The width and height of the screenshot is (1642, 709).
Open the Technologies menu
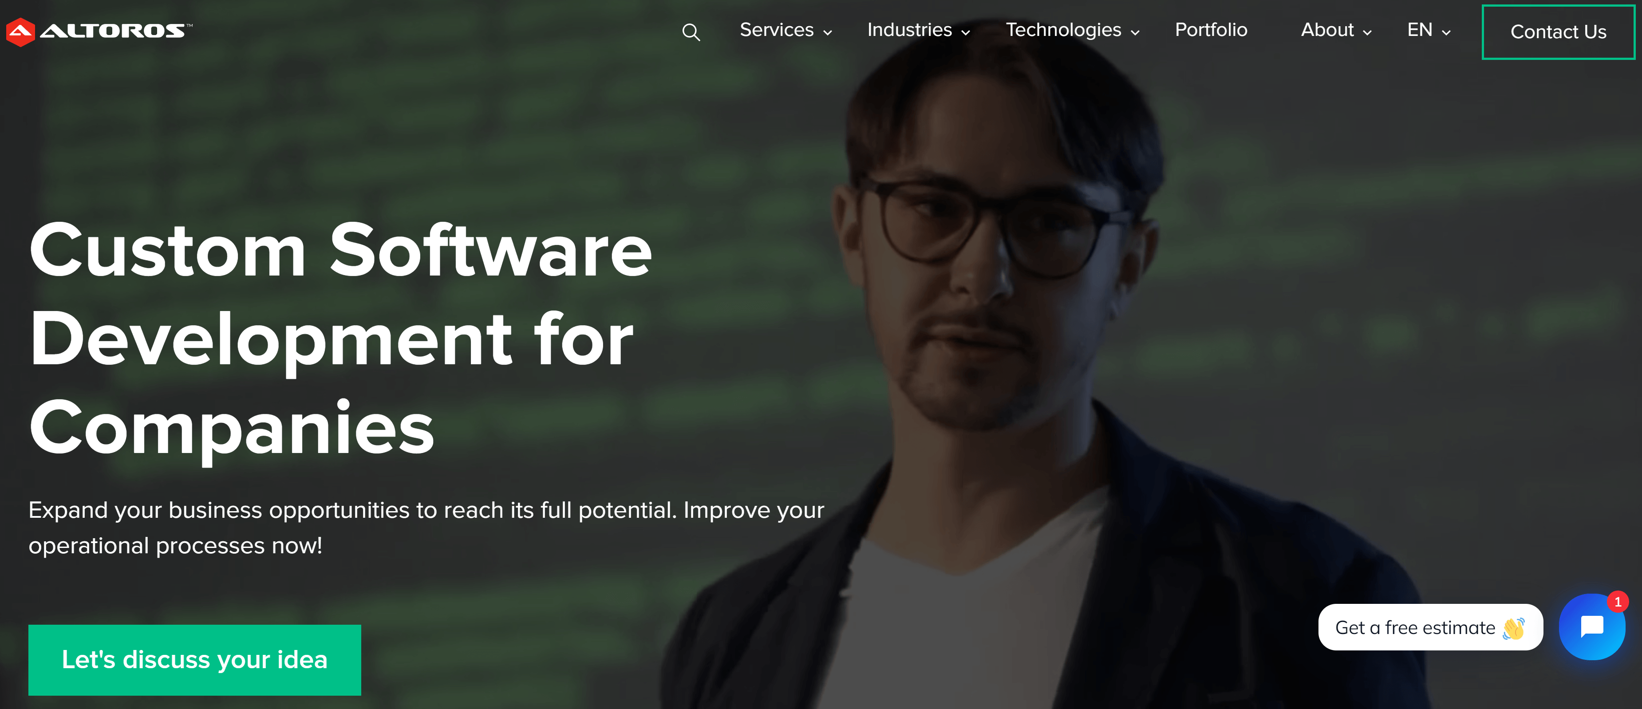pyautogui.click(x=1063, y=30)
